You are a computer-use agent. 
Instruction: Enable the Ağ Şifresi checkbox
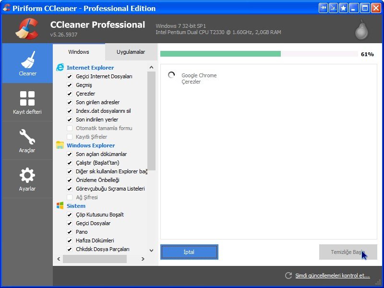coord(70,197)
